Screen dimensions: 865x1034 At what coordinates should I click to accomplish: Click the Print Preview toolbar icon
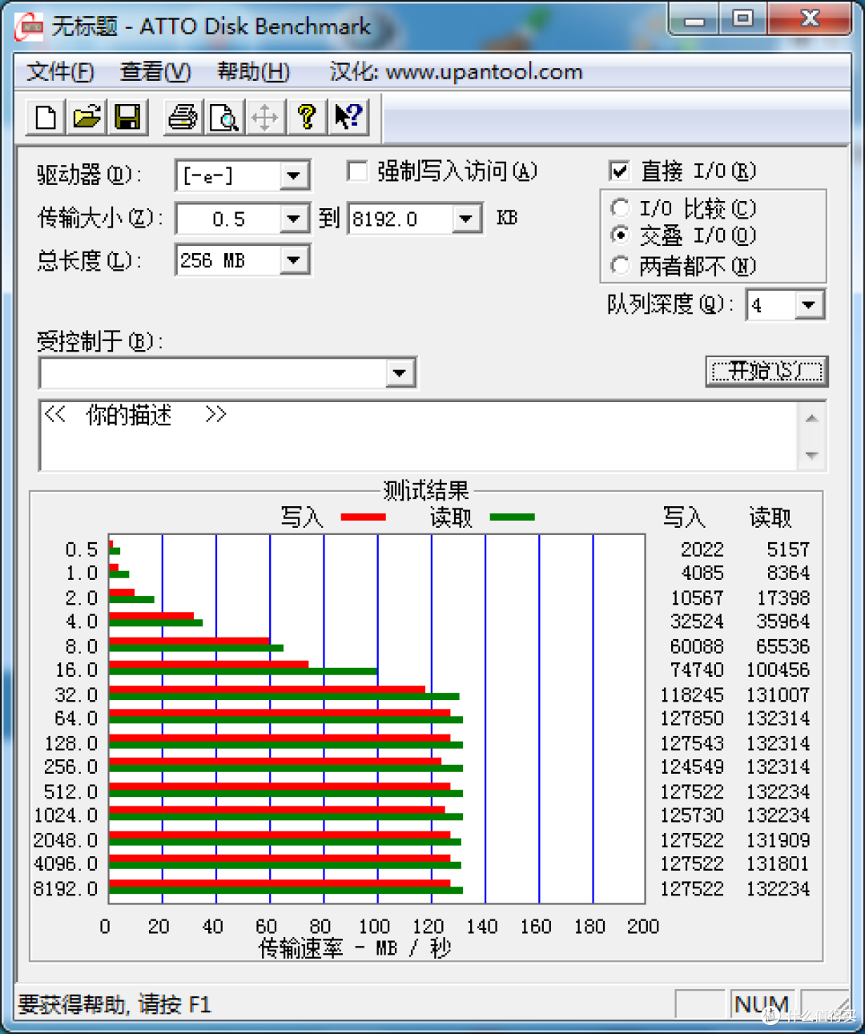click(223, 118)
